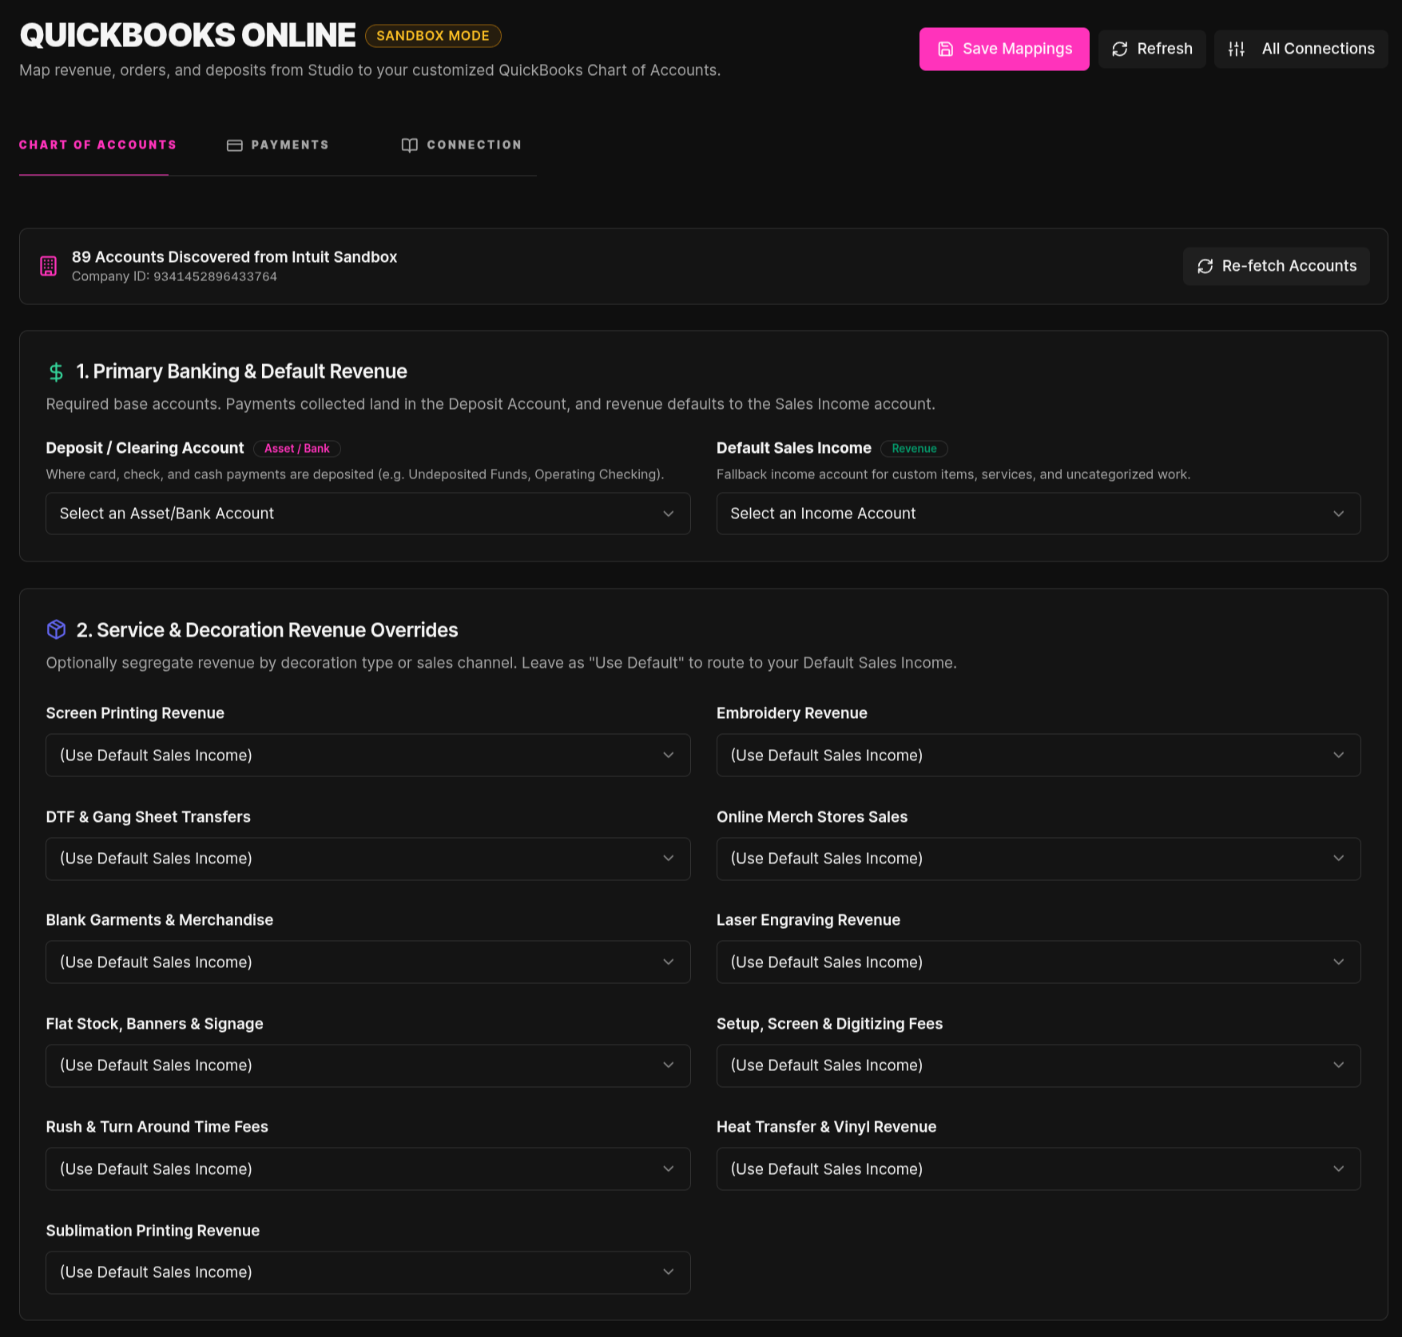
Task: Open the DTF & Gang Sheet Transfers dropdown
Action: coord(367,859)
